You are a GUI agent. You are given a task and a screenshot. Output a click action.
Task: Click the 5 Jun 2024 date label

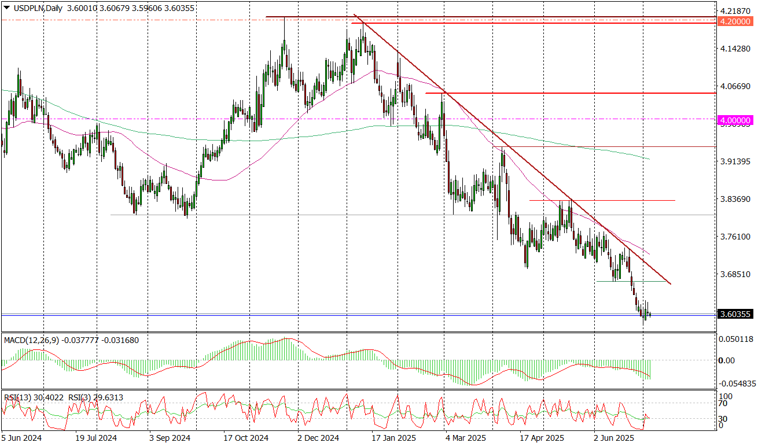pyautogui.click(x=20, y=439)
